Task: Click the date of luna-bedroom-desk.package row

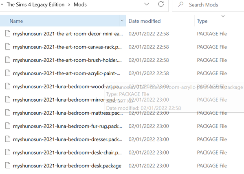Action: click(149, 166)
